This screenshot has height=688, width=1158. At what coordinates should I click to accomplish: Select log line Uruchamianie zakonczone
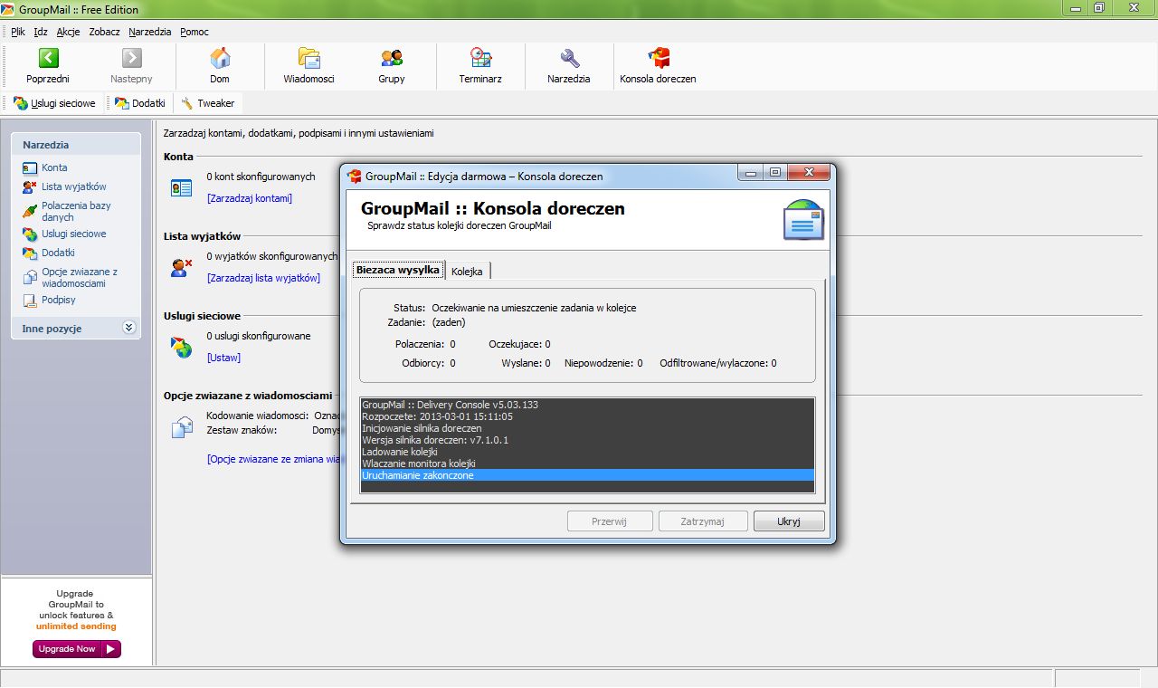[587, 475]
